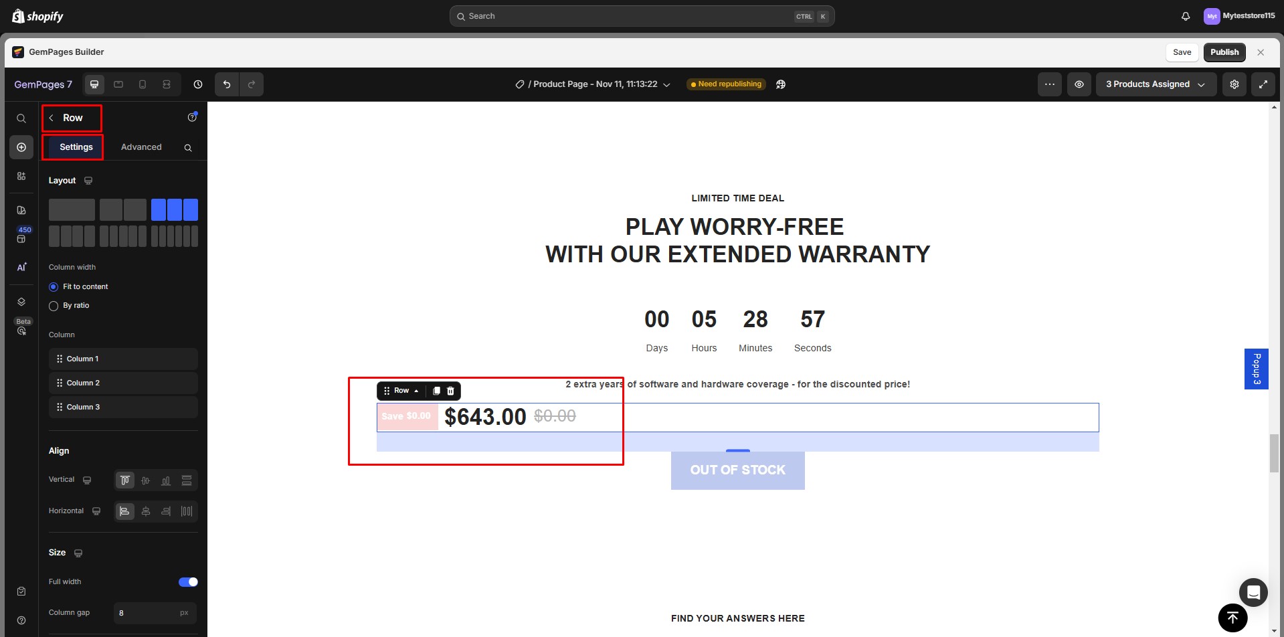Click the Column gap input field
This screenshot has height=637, width=1284.
coord(155,613)
